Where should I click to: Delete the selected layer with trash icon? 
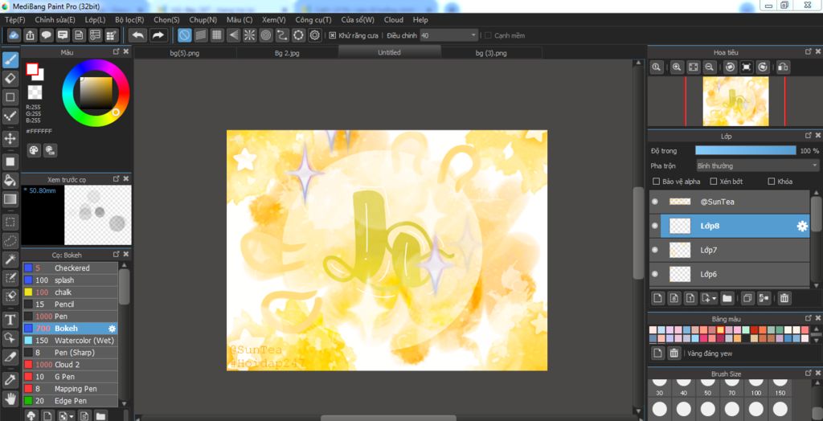pos(784,298)
